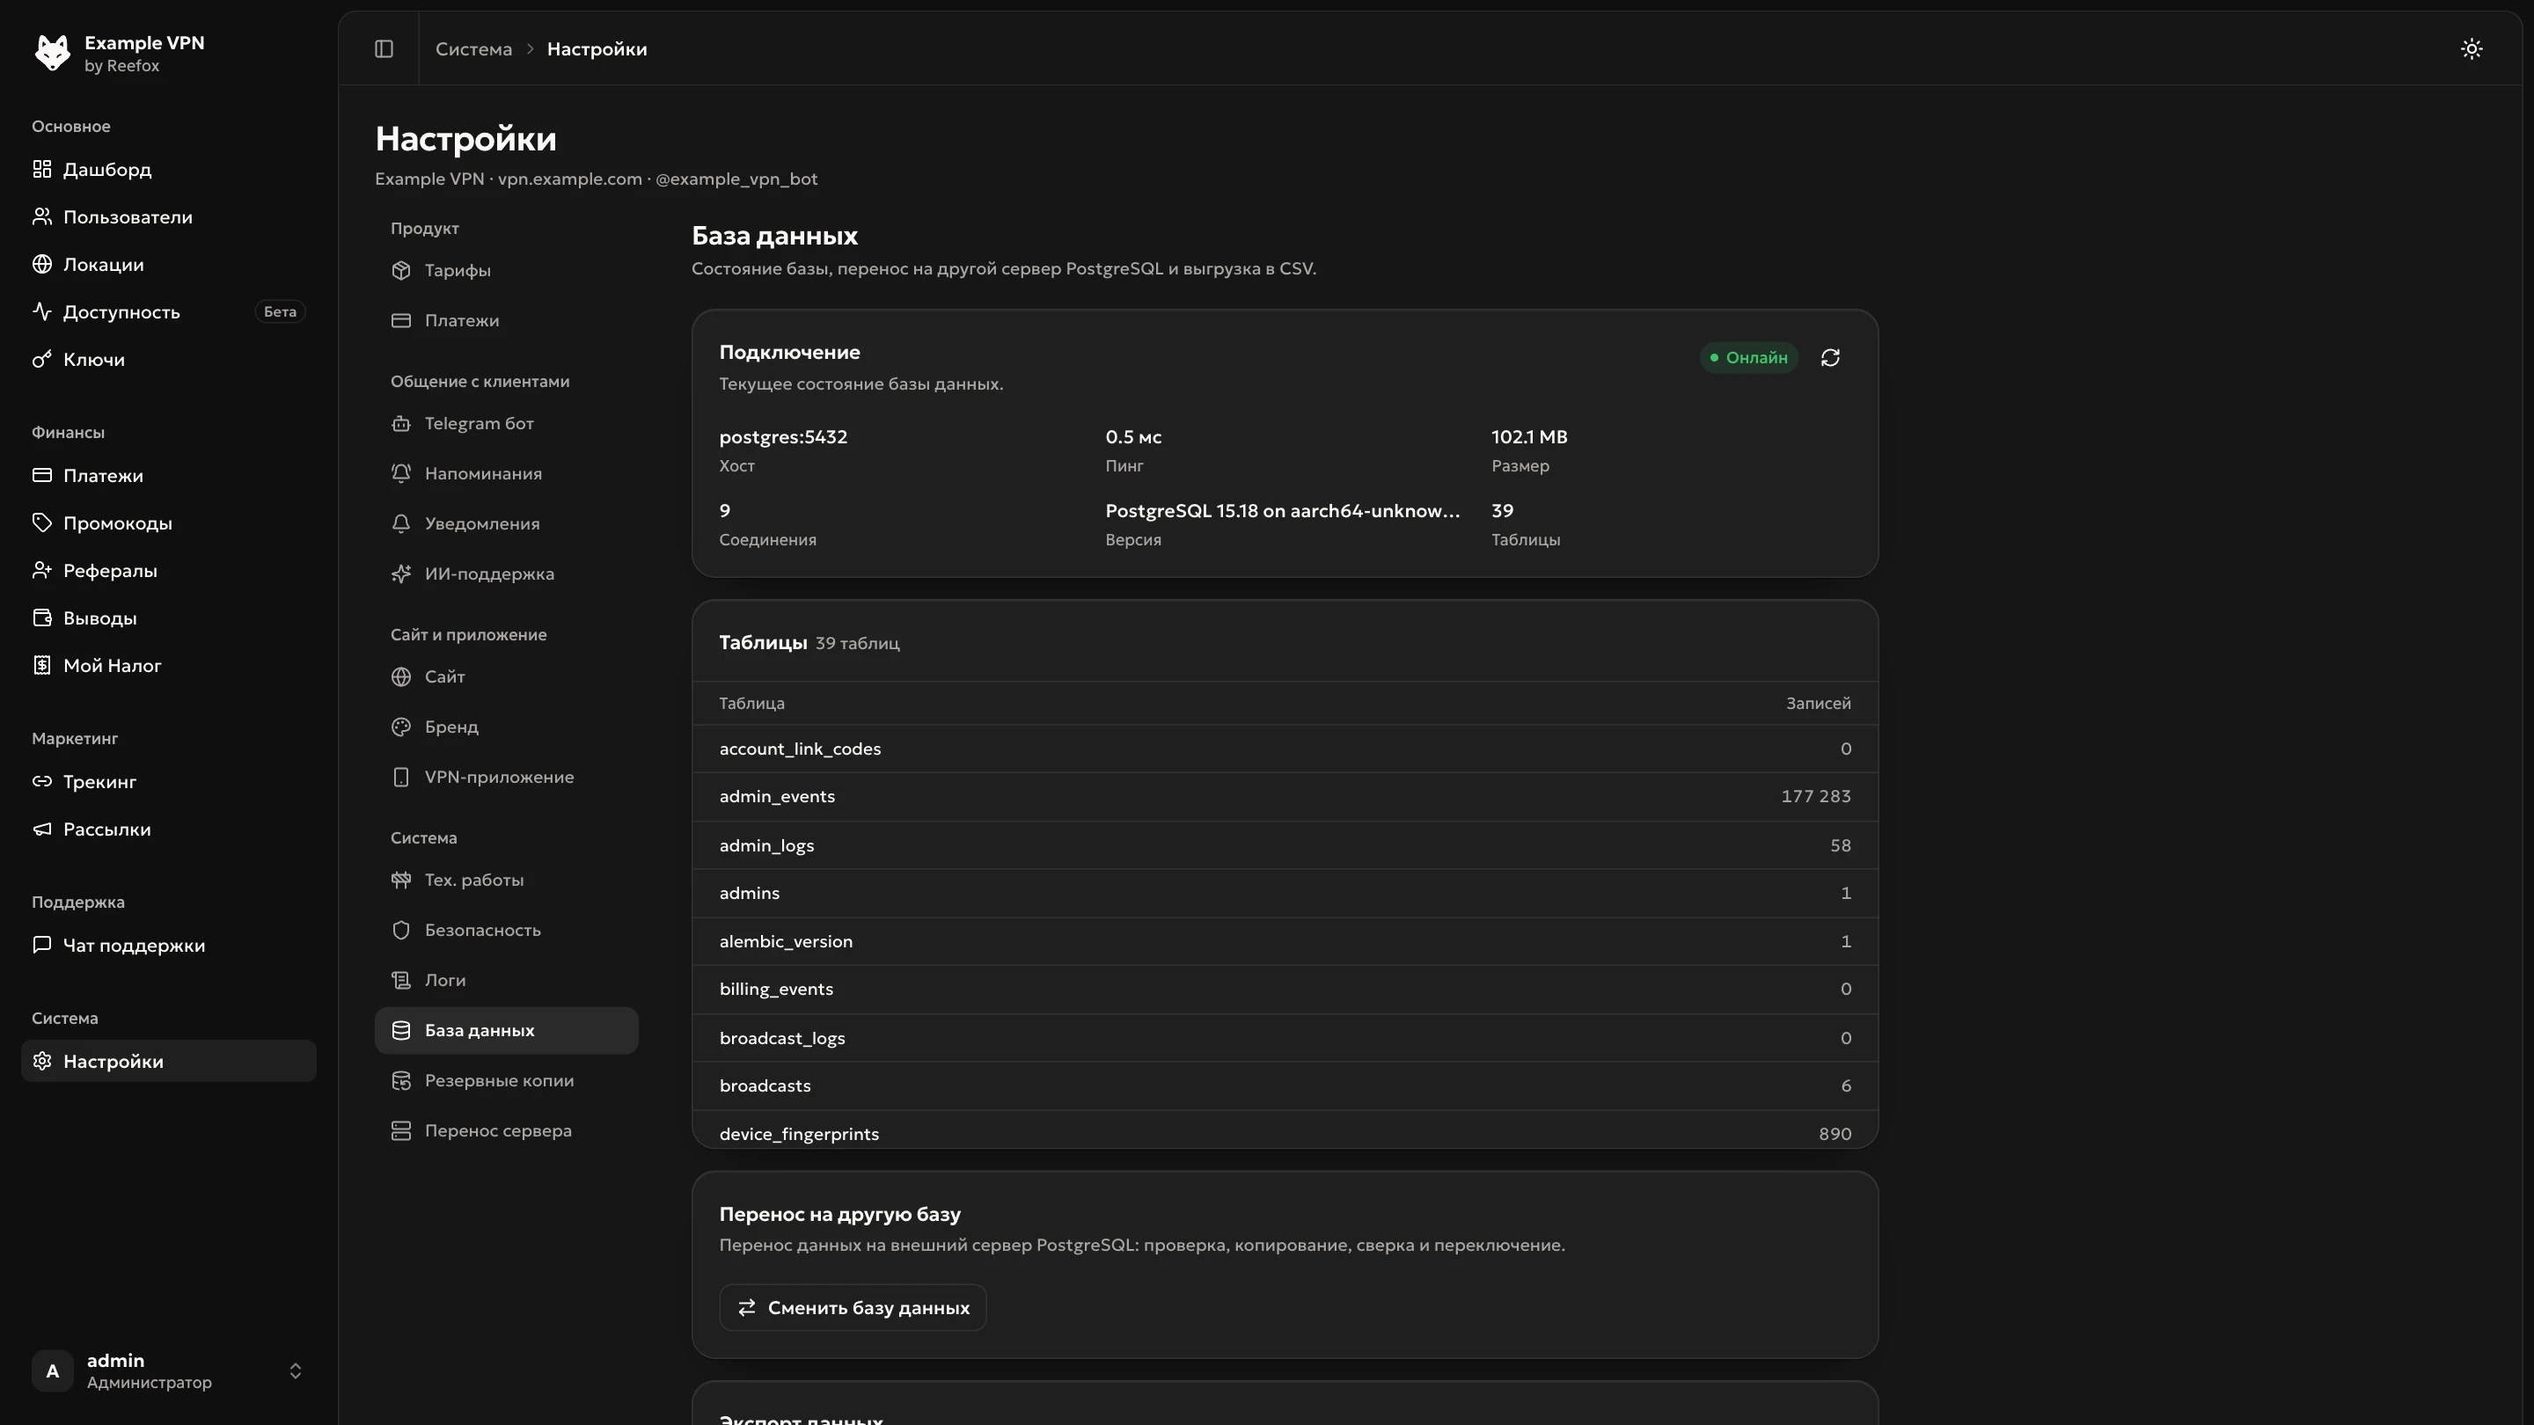The height and width of the screenshot is (1425, 2534).
Task: Expand the admin account menu chevron
Action: (295, 1370)
